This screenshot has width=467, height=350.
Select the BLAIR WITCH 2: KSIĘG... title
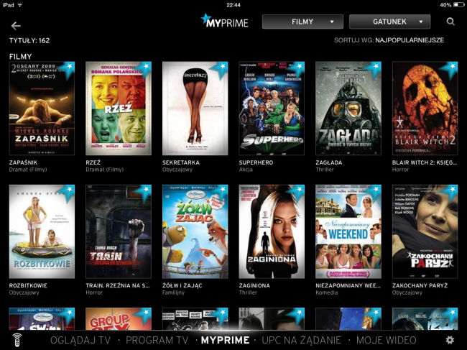point(425,162)
